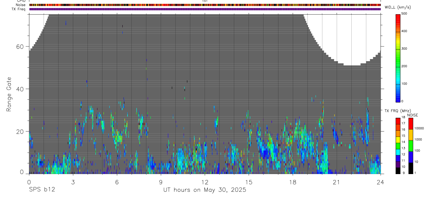The image size is (428, 197).
Task: Select the yellow 14 MHz TX FRQ swatch
Action: click(x=398, y=140)
